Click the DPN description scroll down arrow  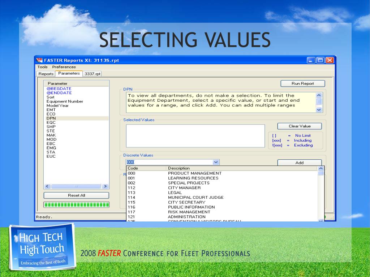[319, 110]
